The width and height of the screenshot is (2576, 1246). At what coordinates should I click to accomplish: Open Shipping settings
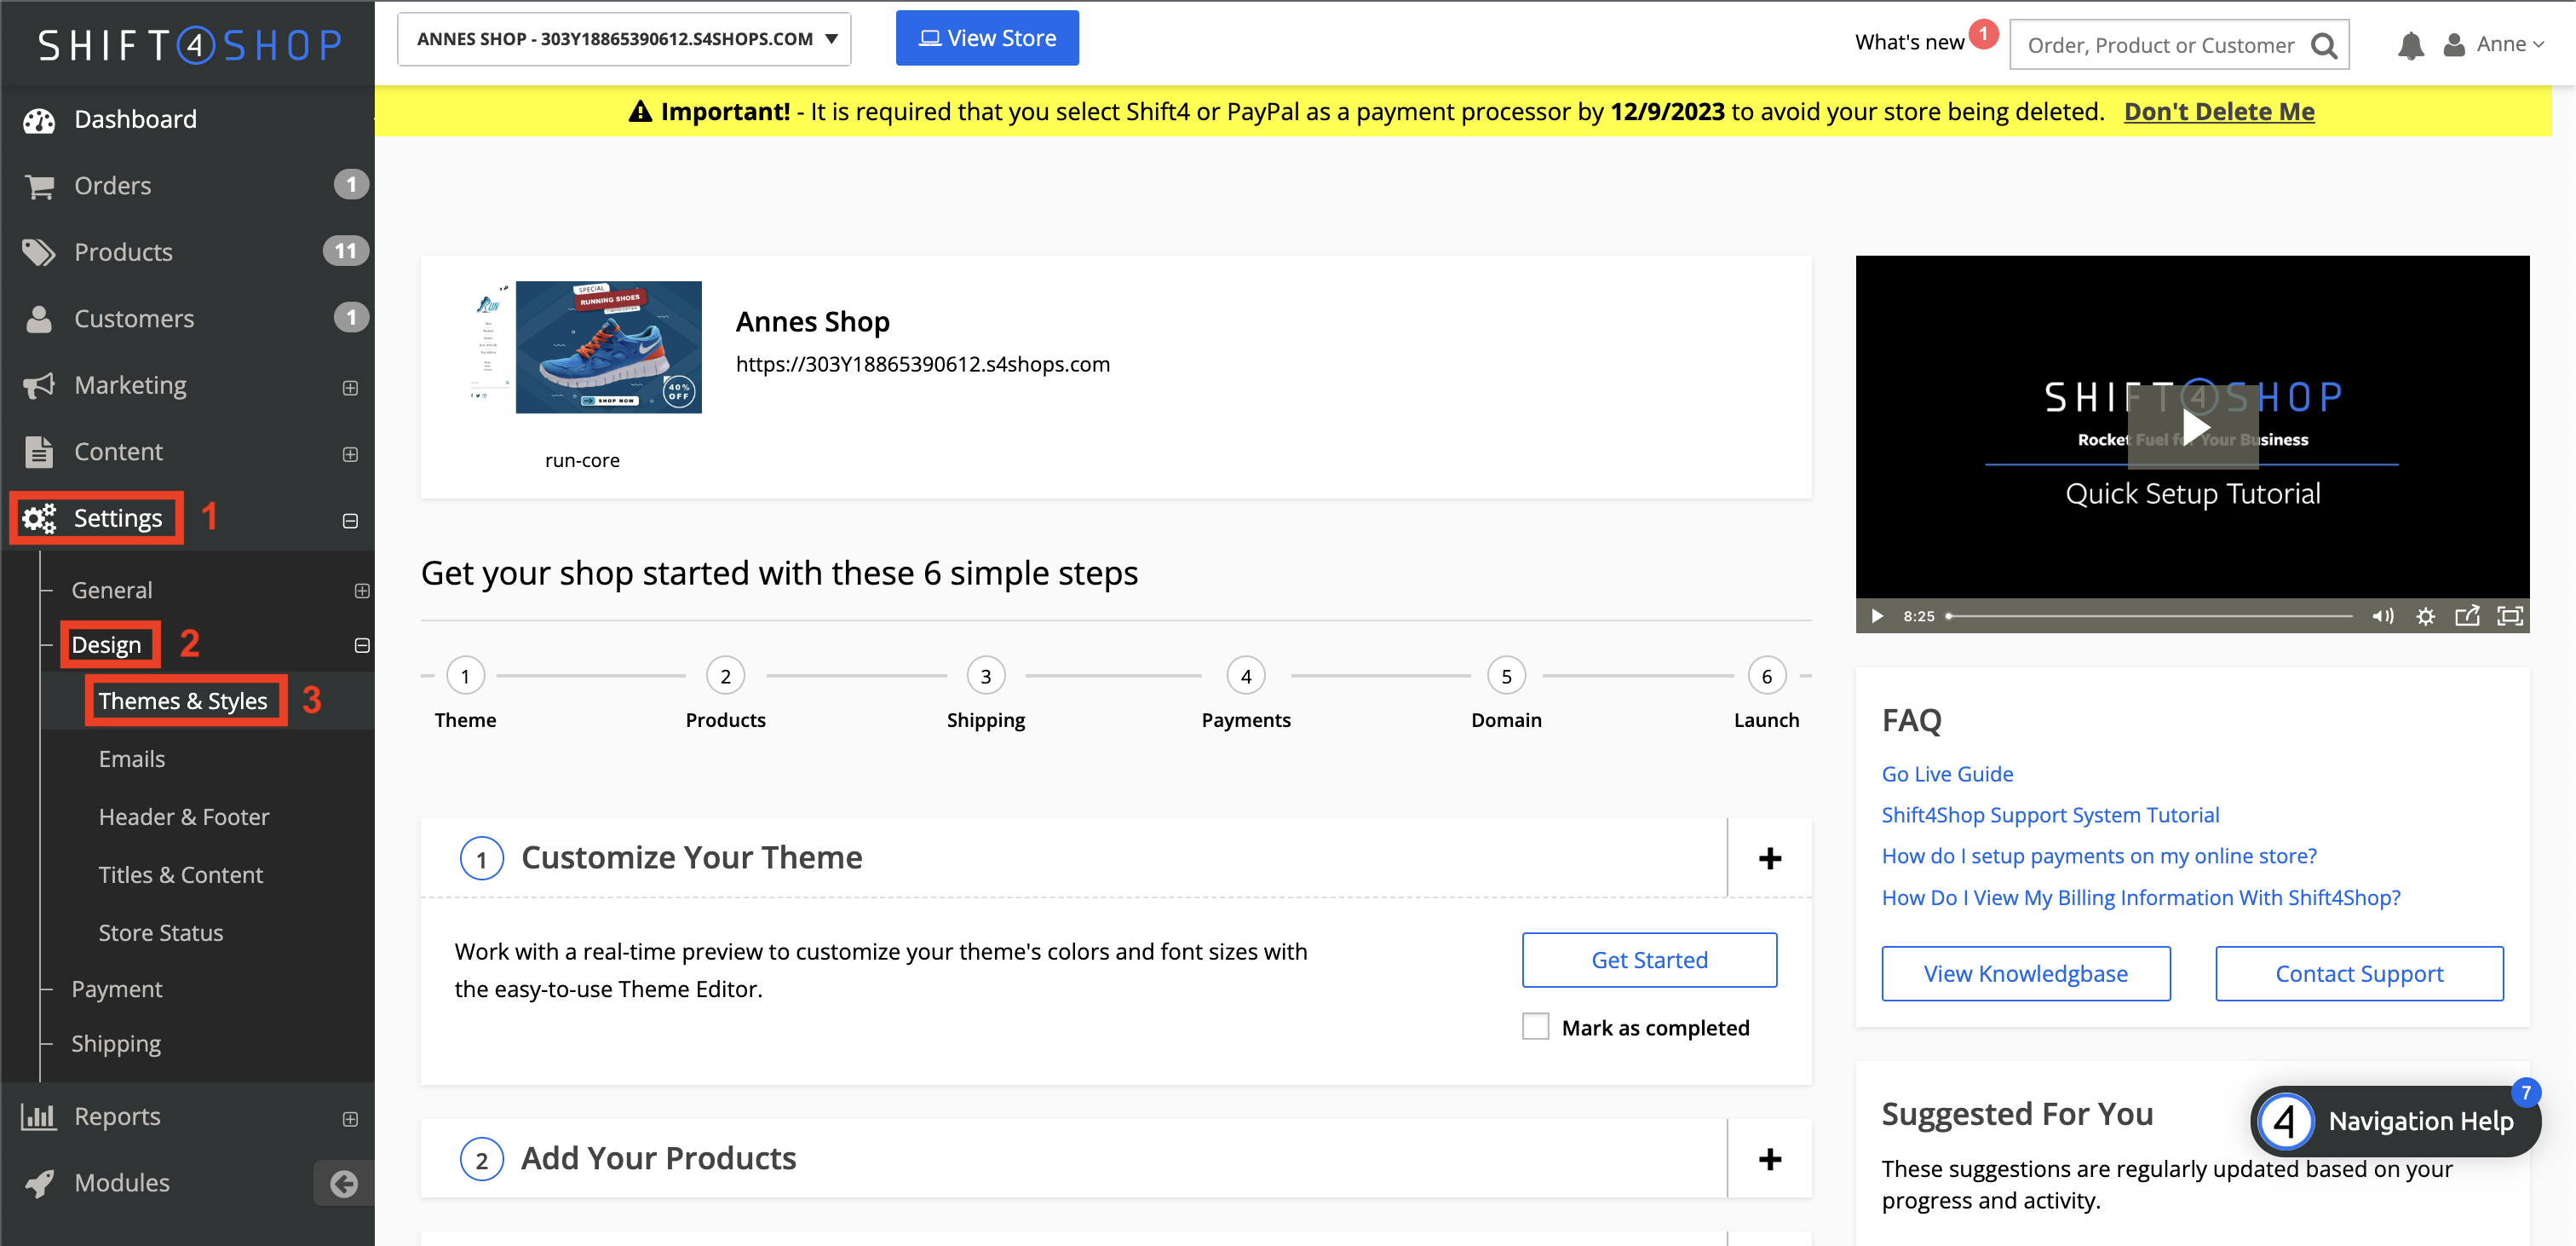116,1044
